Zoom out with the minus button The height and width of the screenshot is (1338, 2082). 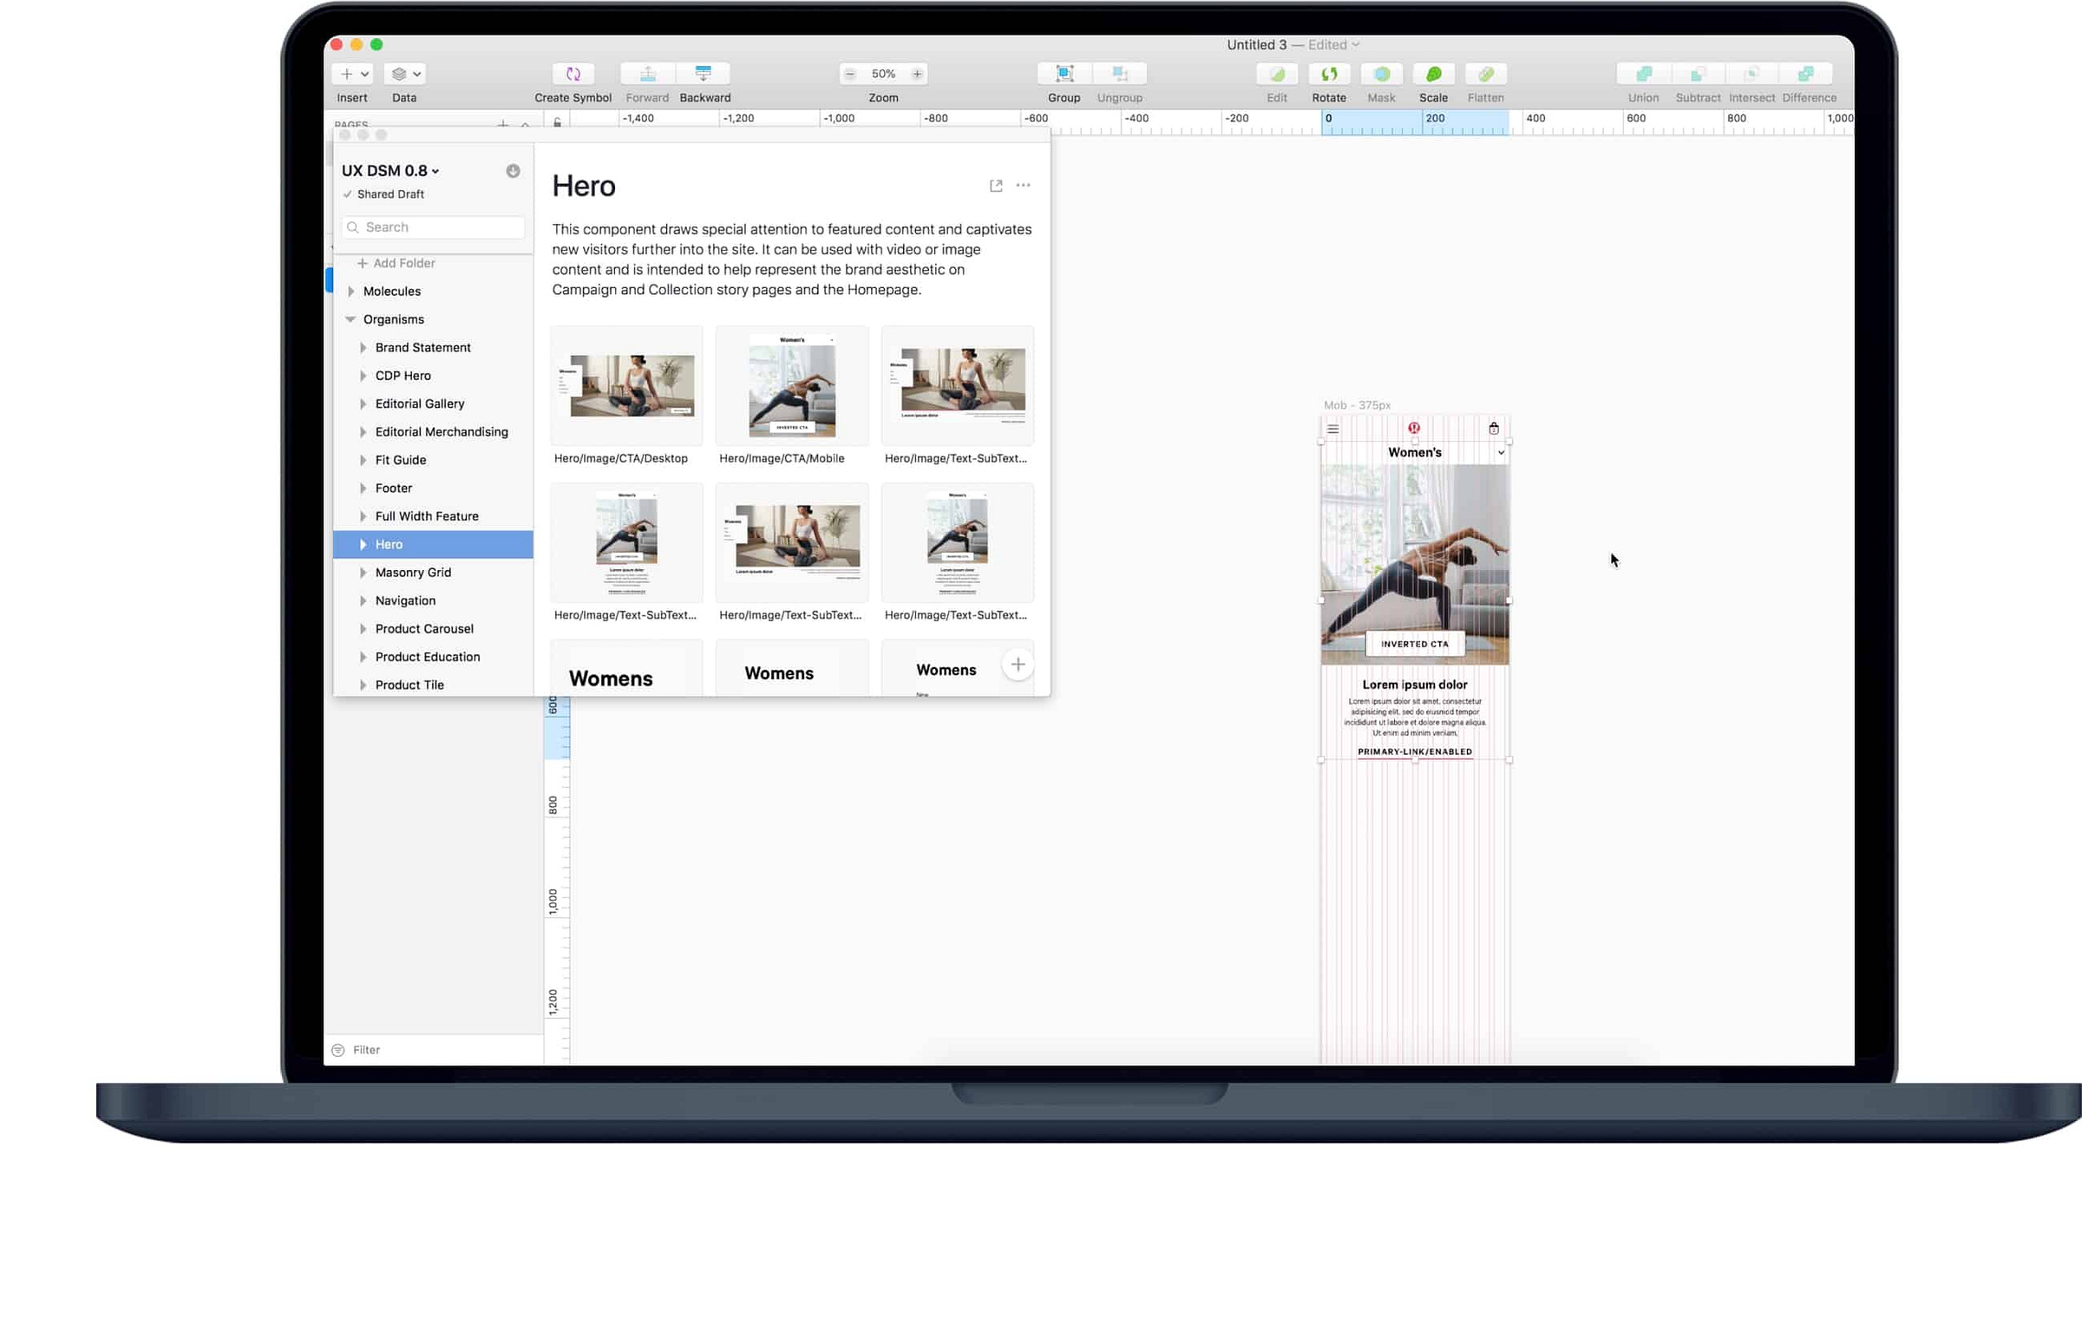(849, 74)
